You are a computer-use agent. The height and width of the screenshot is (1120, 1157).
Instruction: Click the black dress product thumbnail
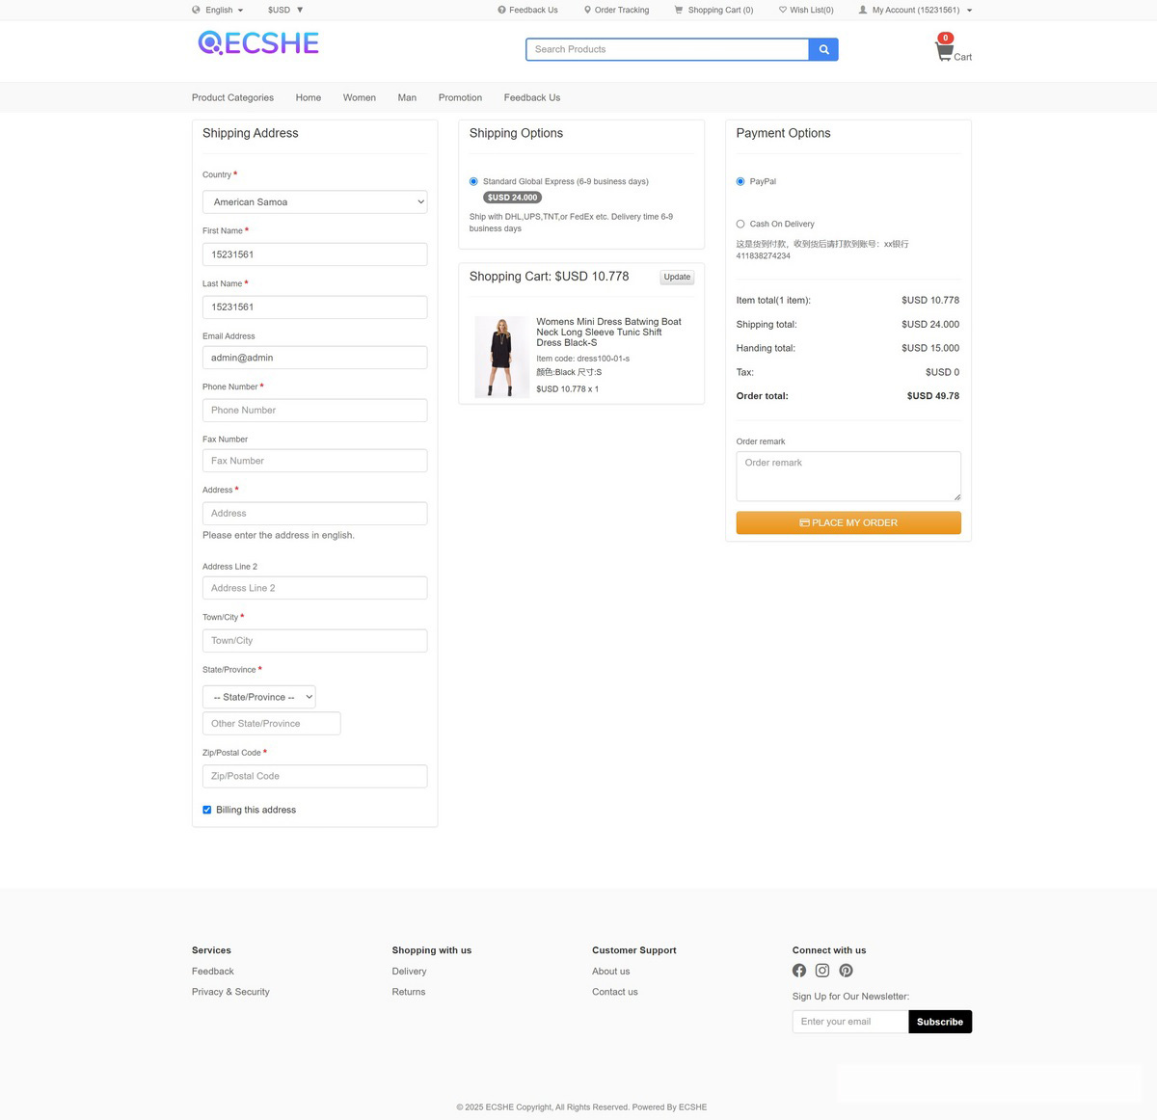point(501,357)
